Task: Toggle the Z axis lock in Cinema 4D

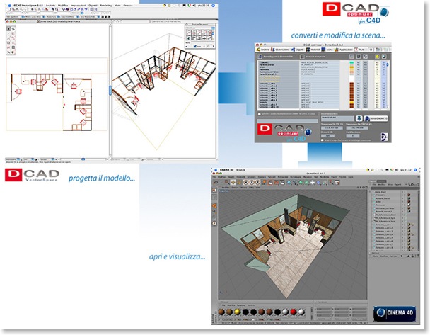Action: point(257,182)
